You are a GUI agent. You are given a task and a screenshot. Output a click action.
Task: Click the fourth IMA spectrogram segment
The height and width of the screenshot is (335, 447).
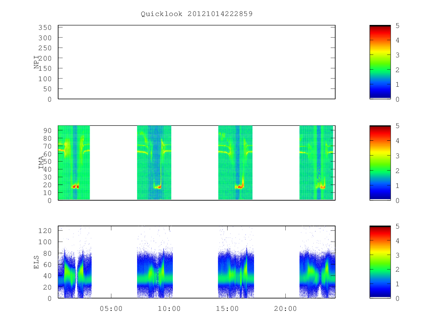click(316, 163)
